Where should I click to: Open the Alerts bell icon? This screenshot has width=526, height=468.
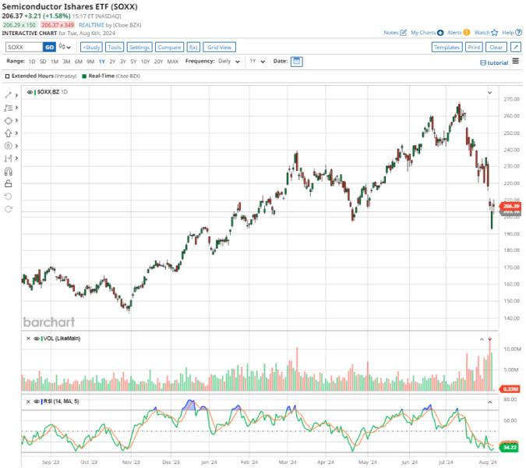click(x=467, y=33)
